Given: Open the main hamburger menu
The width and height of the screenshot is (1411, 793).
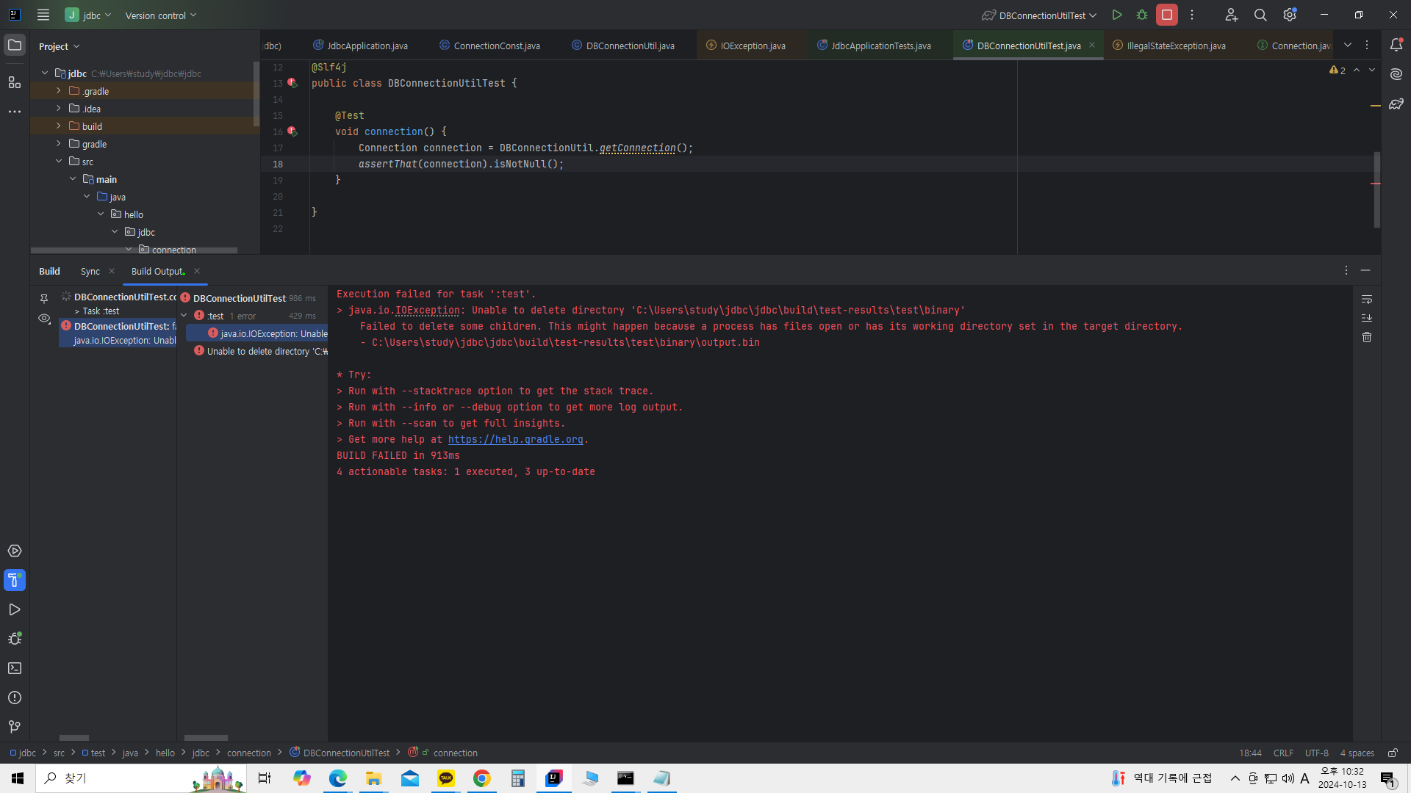Looking at the screenshot, I should point(43,15).
